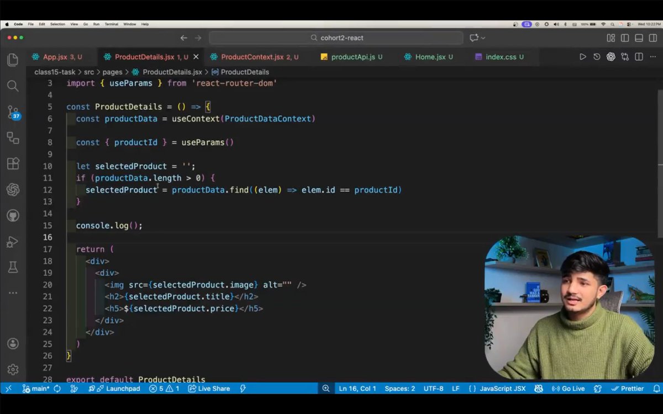Image resolution: width=663 pixels, height=414 pixels.
Task: Open the Apple menu
Action: click(7, 24)
